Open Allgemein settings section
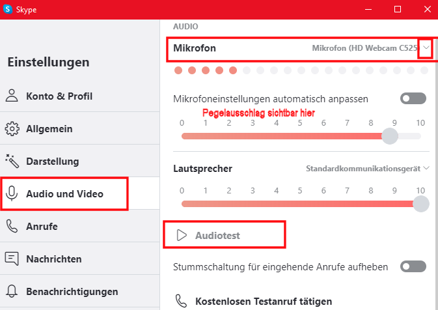The width and height of the screenshot is (438, 310). pos(80,128)
